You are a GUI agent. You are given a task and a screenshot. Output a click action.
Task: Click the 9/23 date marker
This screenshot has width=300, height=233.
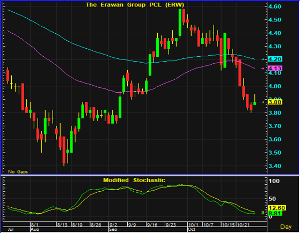point(171,224)
